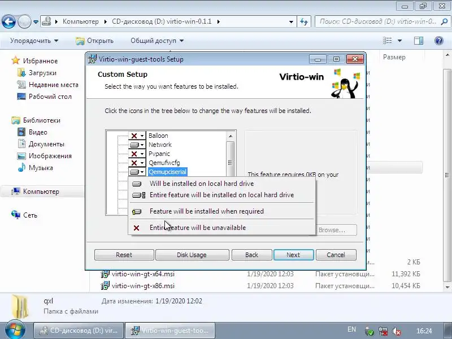The height and width of the screenshot is (339, 452).
Task: Click the Размер column header
Action: point(394,57)
